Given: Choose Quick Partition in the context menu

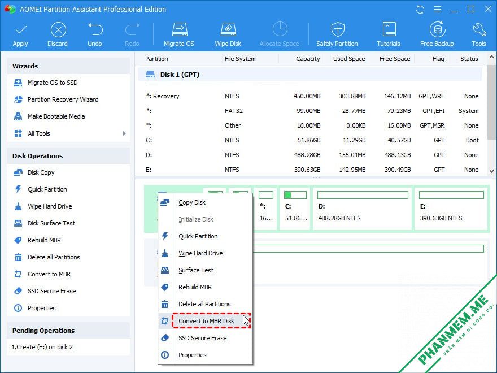Looking at the screenshot, I should [205, 236].
